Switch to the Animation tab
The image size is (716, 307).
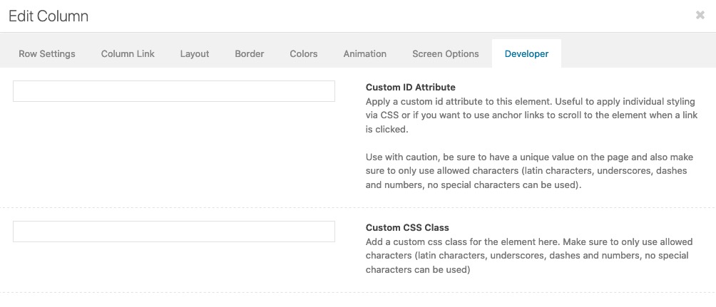click(365, 54)
